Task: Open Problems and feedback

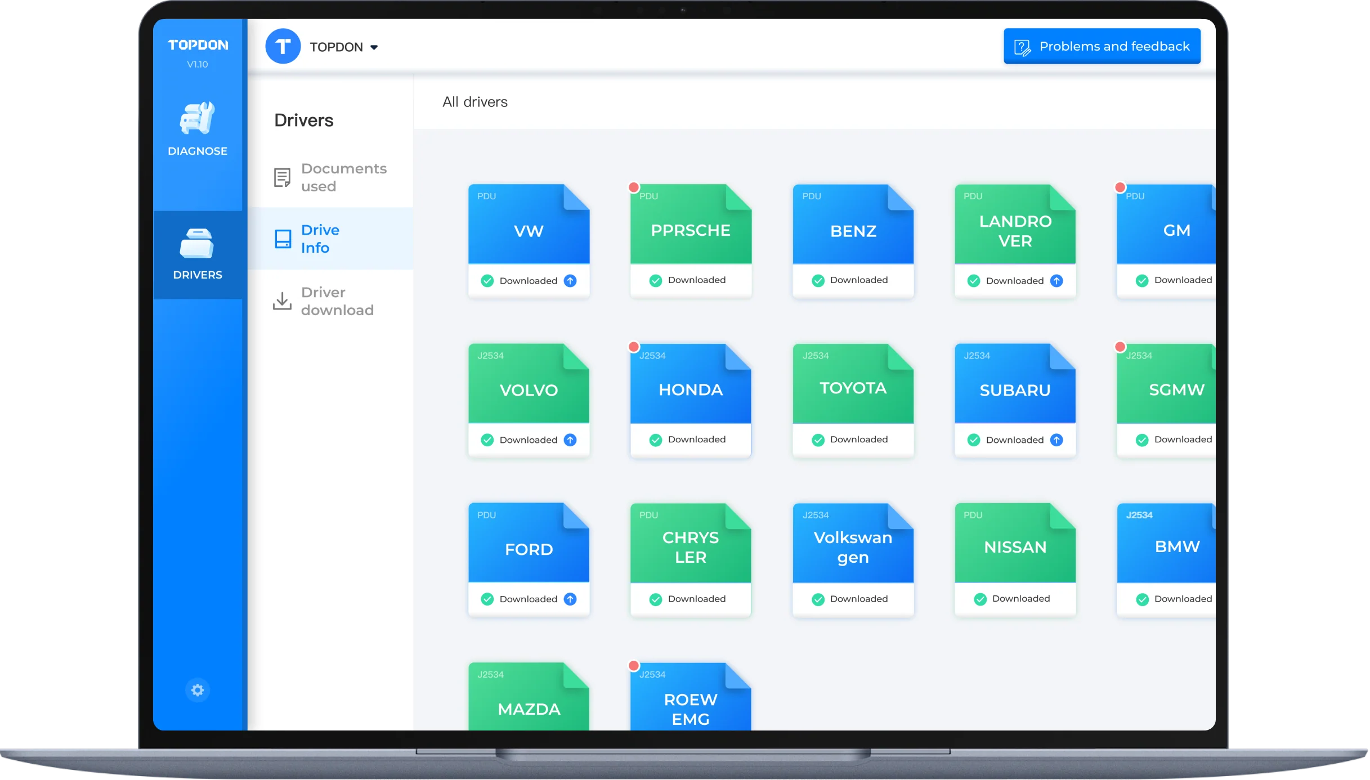Action: coord(1102,46)
